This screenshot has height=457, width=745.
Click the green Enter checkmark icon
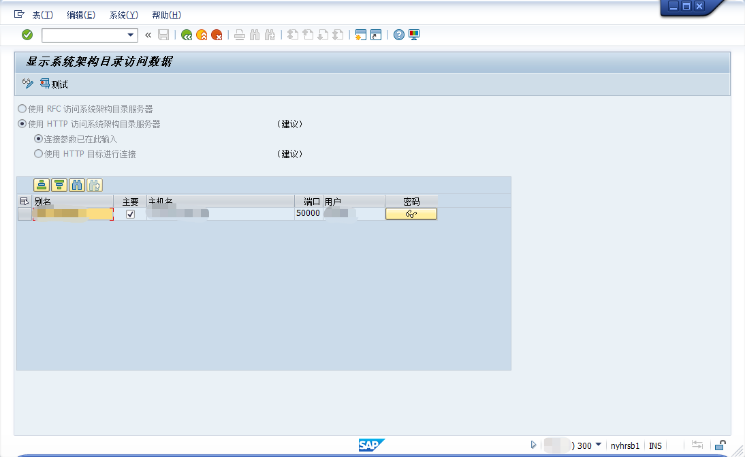point(27,35)
